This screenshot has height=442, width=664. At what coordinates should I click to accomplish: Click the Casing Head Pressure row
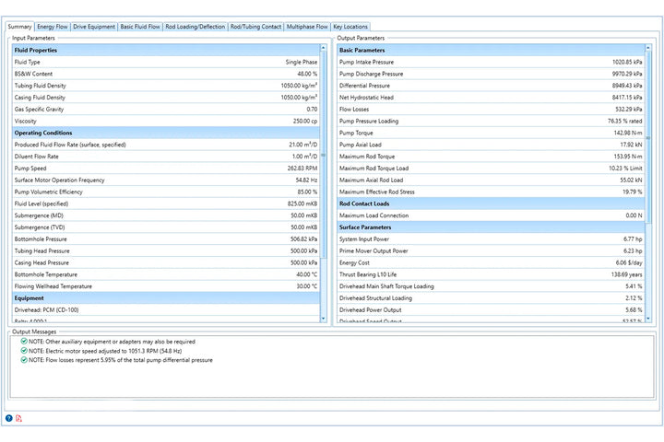(x=166, y=263)
